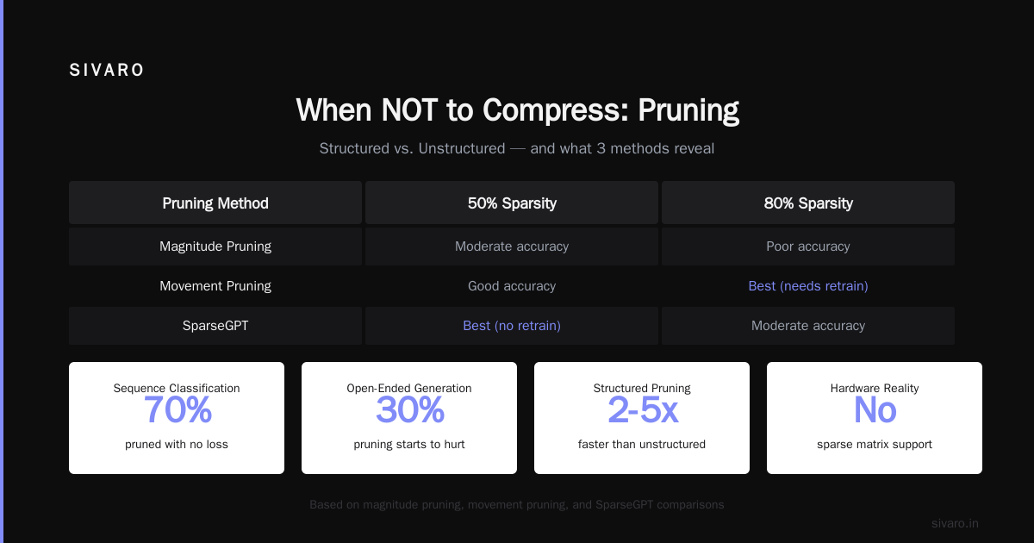Screen dimensions: 1034x543
Task: Click the Magnitude Pruning 'Moderate accuracy' cell
Action: (512, 247)
